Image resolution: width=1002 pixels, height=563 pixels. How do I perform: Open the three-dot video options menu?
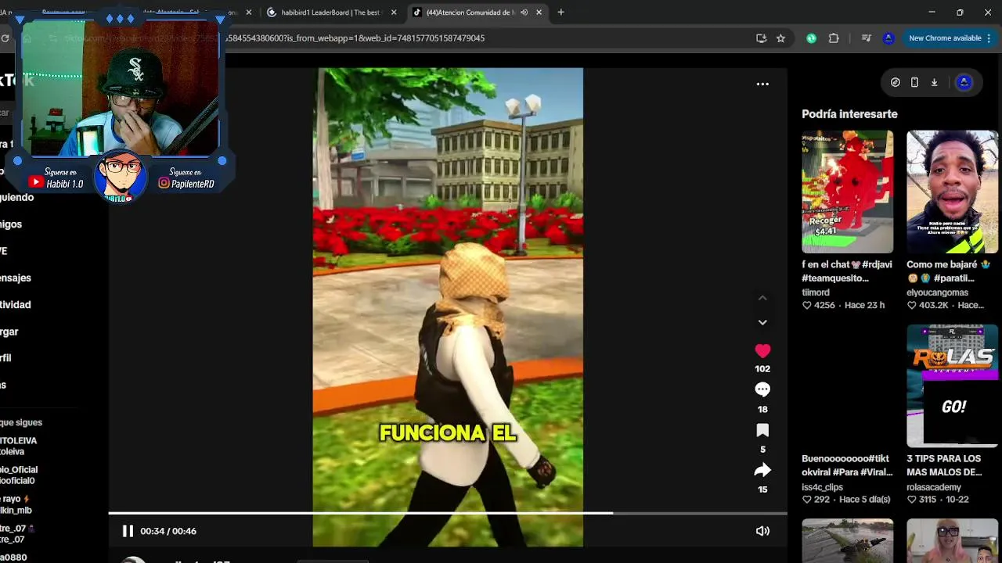coord(762,84)
